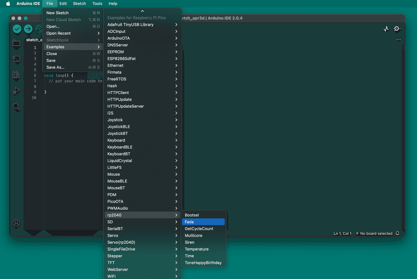Expand the WebServer examples submenu

[142, 270]
